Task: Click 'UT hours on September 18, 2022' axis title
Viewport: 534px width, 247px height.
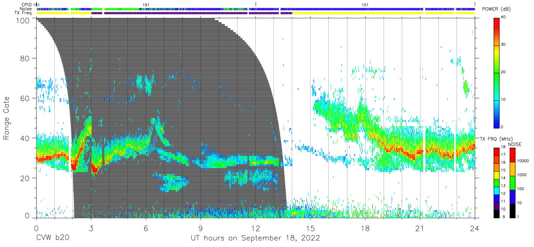Action: click(x=255, y=238)
